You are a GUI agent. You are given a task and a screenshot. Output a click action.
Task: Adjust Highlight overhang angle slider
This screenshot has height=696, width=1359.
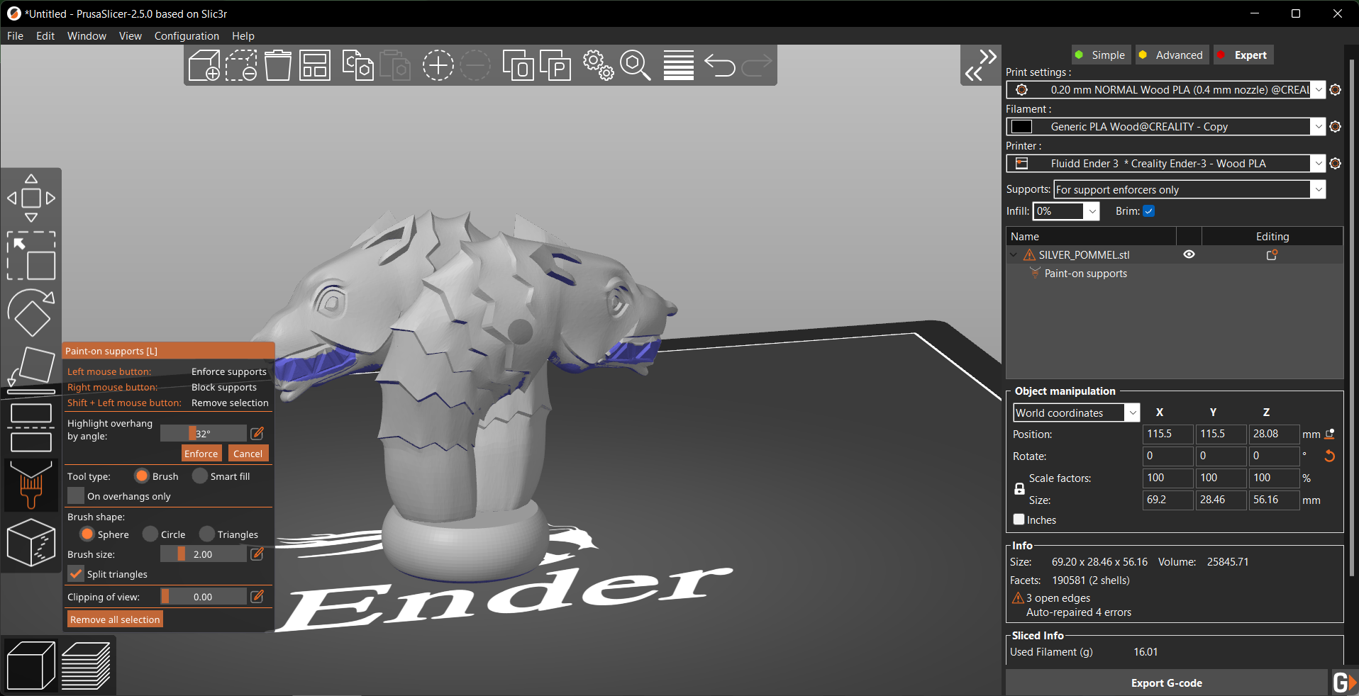(203, 433)
